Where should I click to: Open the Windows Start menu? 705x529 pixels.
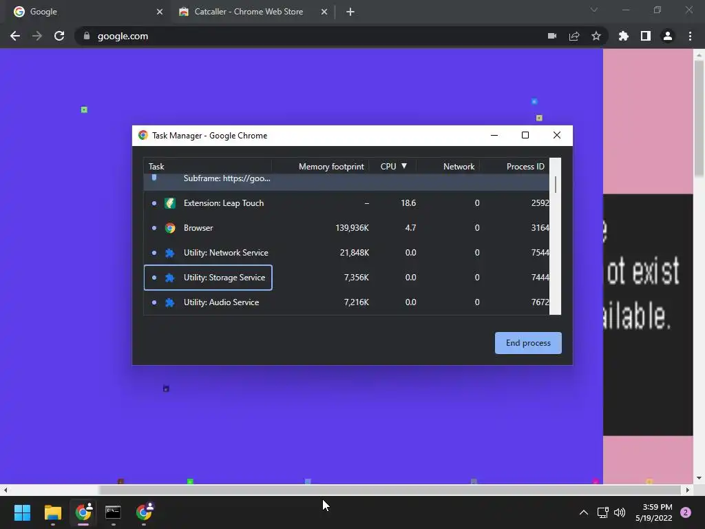tap(22, 512)
